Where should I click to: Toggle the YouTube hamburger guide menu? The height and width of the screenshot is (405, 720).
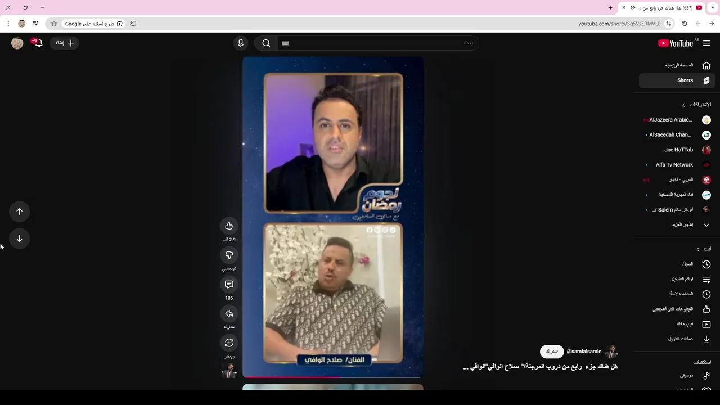tap(706, 43)
